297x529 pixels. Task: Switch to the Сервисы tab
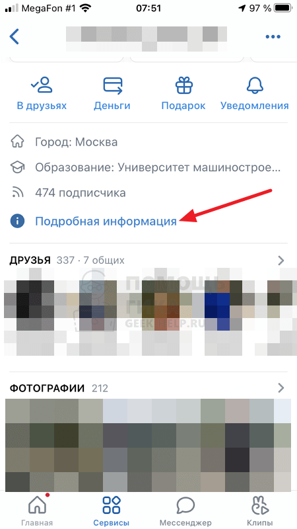pos(111,510)
